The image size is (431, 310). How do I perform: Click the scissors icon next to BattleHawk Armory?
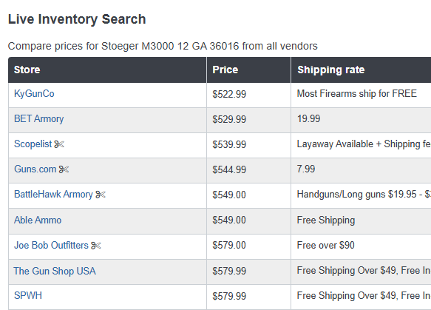point(101,195)
